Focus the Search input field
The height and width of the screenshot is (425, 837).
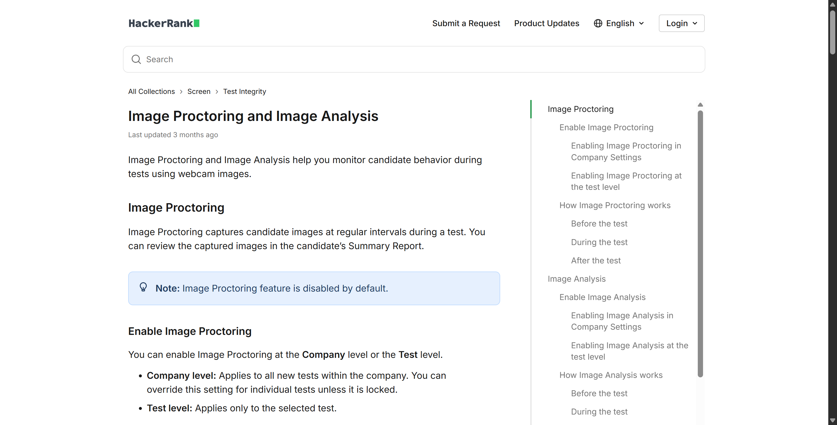414,59
